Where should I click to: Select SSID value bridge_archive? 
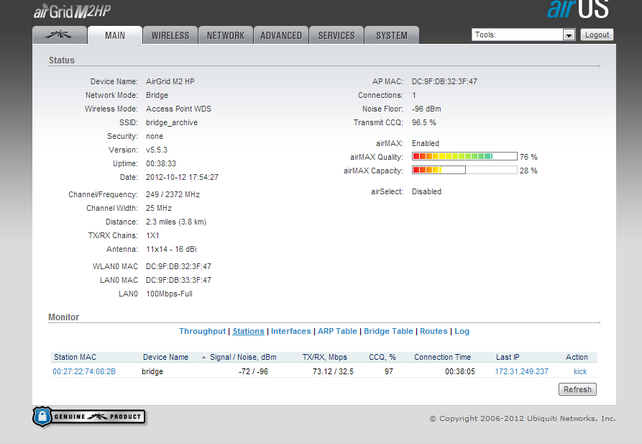point(172,122)
